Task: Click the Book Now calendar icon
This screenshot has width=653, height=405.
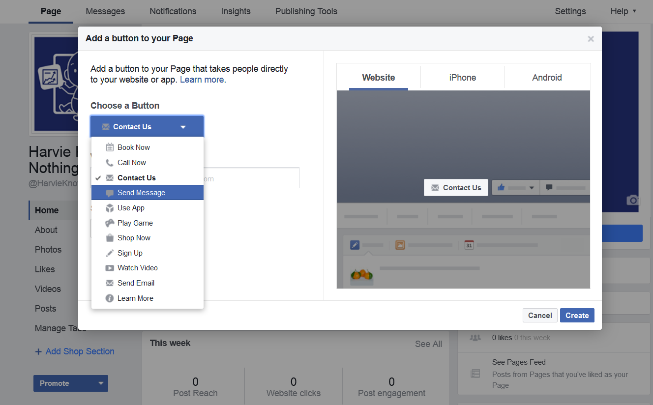Action: [x=110, y=147]
